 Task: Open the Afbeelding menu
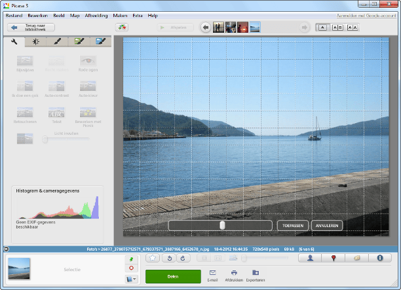[96, 16]
